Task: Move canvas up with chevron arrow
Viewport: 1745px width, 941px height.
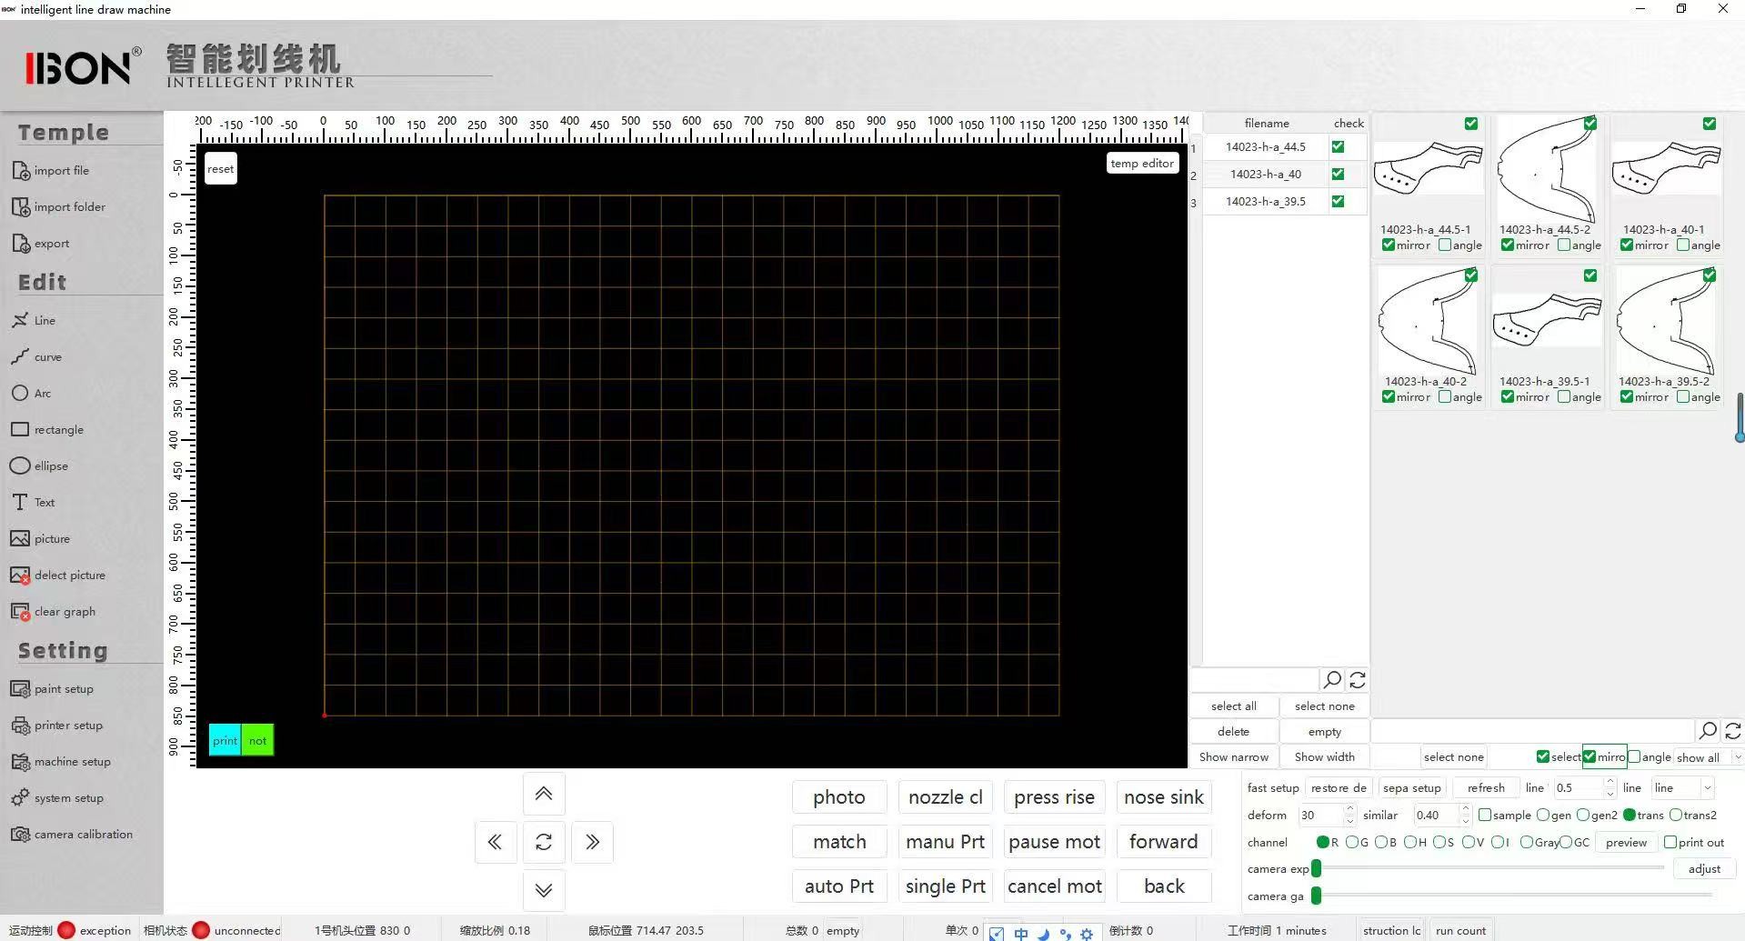Action: 544,794
